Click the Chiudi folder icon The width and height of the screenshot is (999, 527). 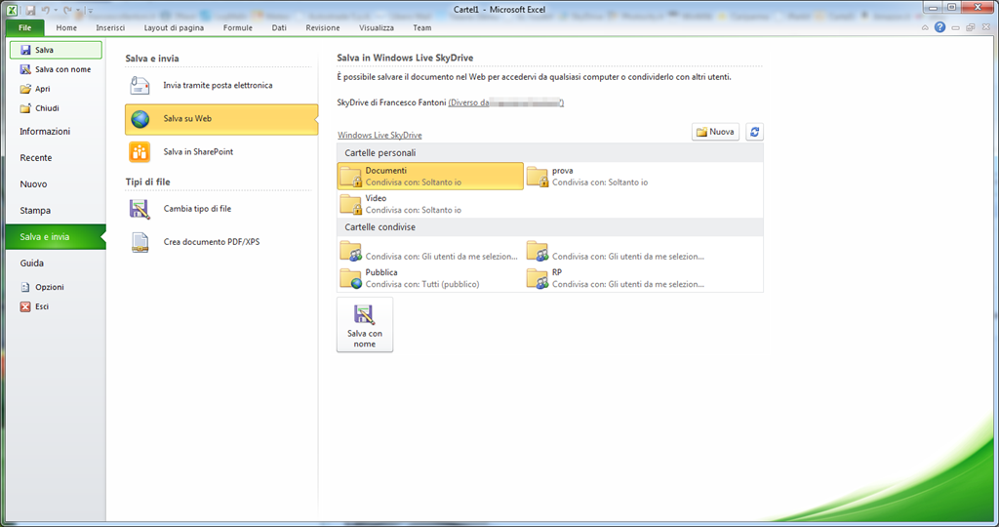(25, 108)
